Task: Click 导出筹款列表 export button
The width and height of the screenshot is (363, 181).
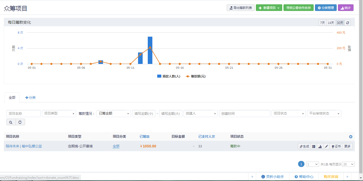Action: tap(241, 8)
